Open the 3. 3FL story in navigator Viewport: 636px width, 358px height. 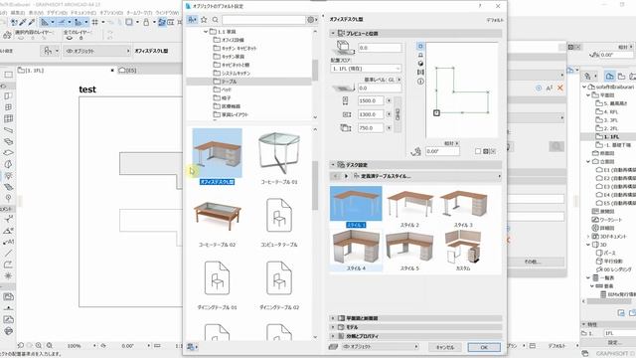tap(606, 120)
